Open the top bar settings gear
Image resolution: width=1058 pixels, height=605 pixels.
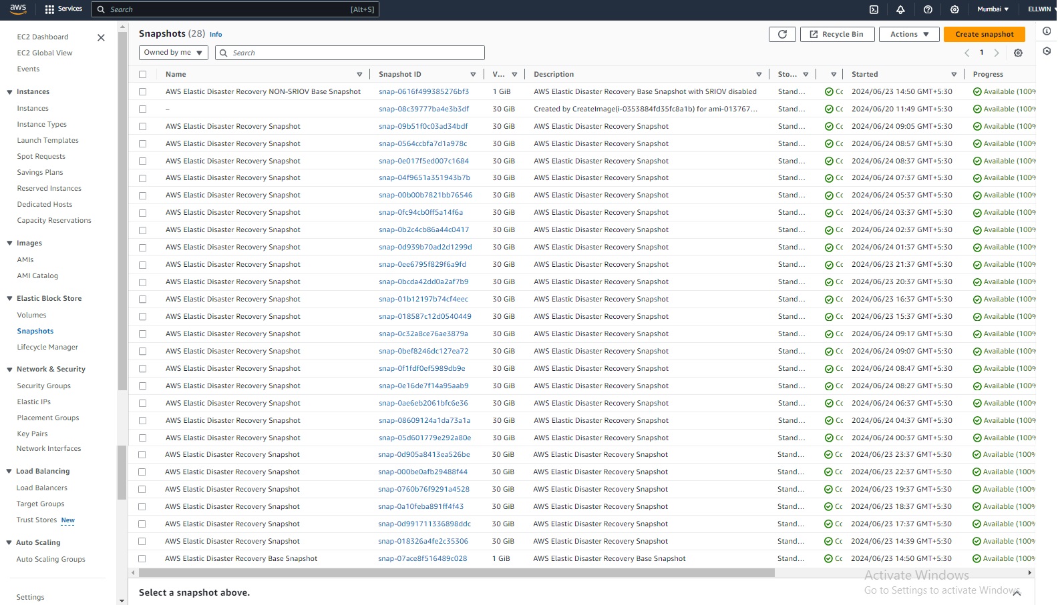click(954, 9)
